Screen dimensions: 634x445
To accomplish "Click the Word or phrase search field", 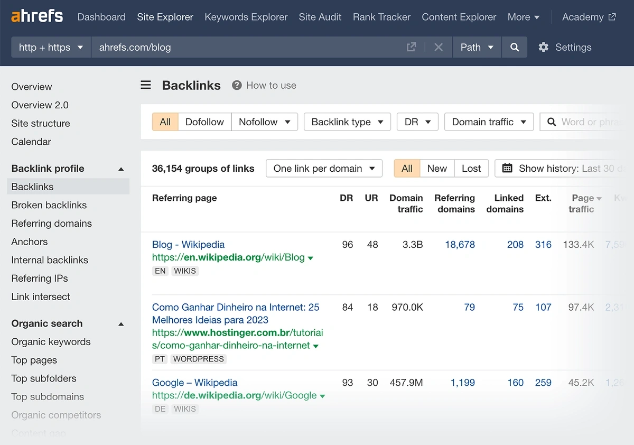I will pos(586,122).
